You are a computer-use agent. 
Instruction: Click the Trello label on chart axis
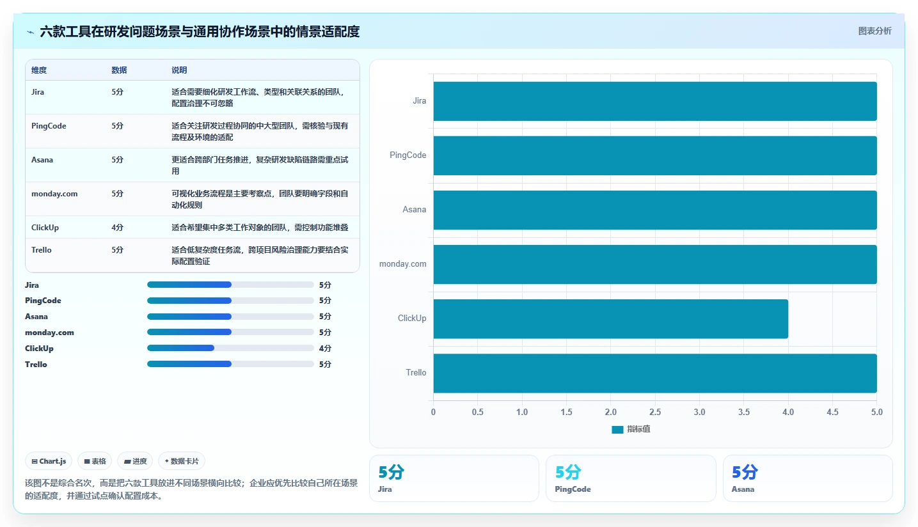click(x=416, y=373)
